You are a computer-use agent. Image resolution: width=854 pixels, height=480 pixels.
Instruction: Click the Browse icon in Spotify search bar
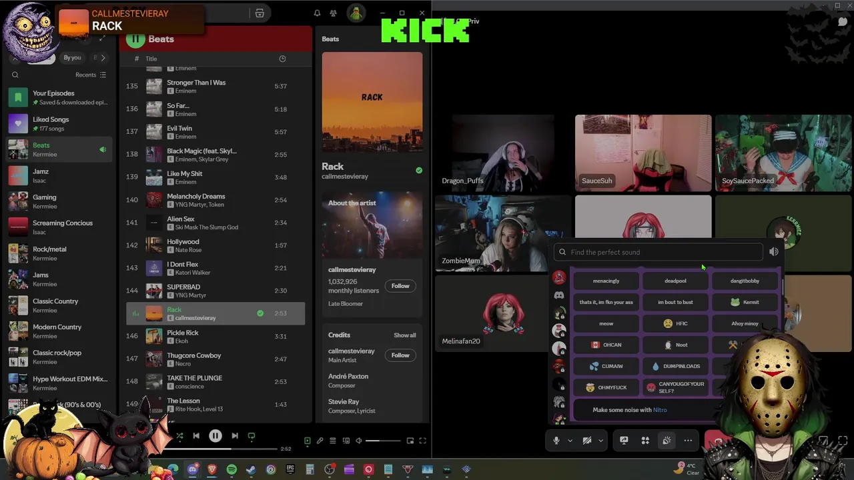[260, 13]
